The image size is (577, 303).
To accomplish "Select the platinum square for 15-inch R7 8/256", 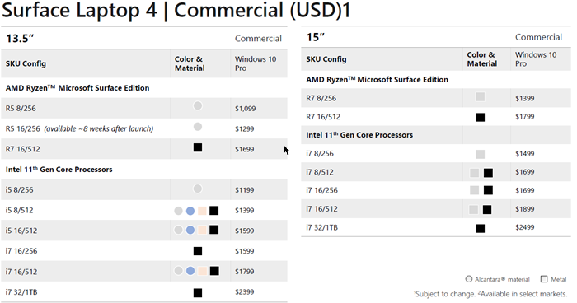I will (x=480, y=96).
